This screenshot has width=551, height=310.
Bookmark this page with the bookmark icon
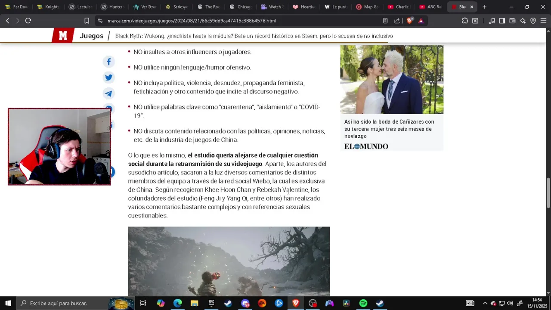click(87, 21)
